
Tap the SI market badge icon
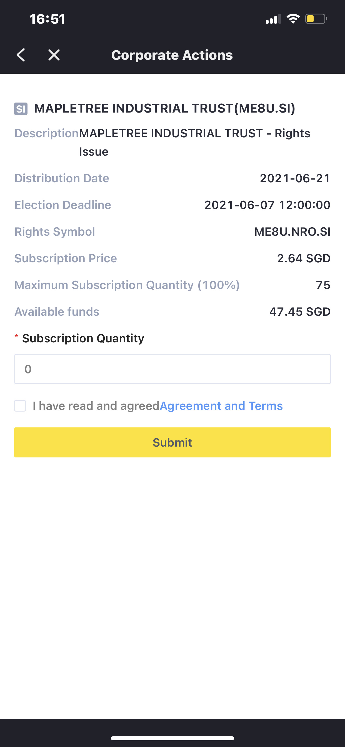point(21,109)
